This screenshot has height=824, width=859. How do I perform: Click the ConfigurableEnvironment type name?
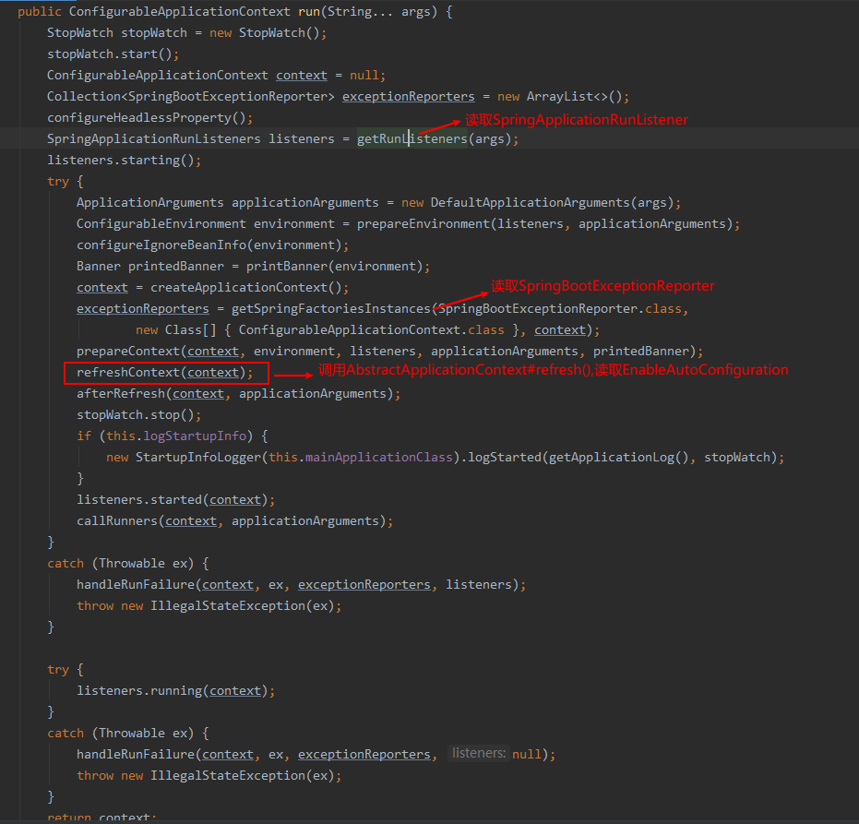[161, 224]
